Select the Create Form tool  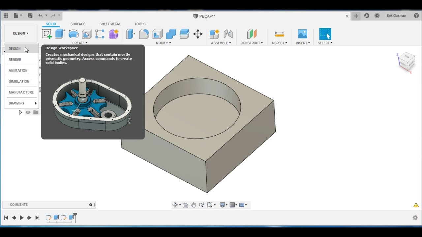tap(113, 34)
